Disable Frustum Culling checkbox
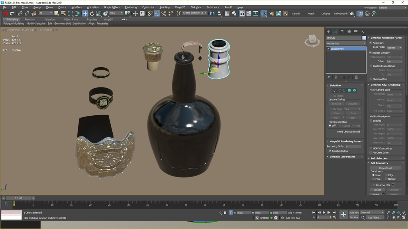The height and width of the screenshot is (229, 408). [330, 151]
